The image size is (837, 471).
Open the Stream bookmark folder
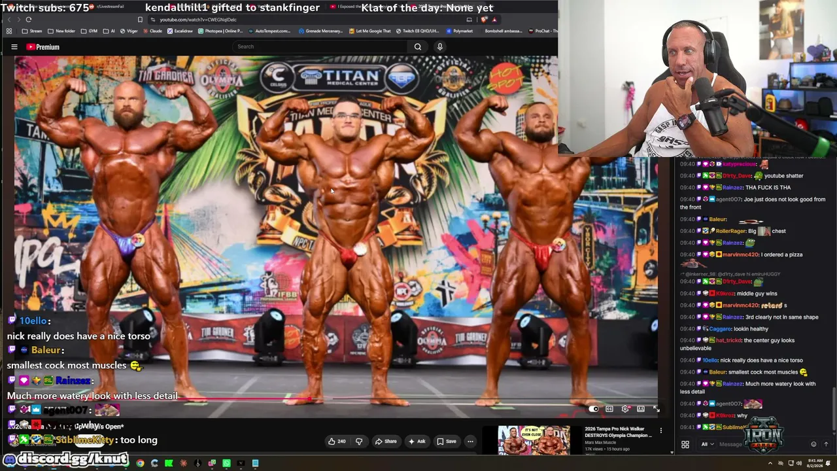point(32,31)
